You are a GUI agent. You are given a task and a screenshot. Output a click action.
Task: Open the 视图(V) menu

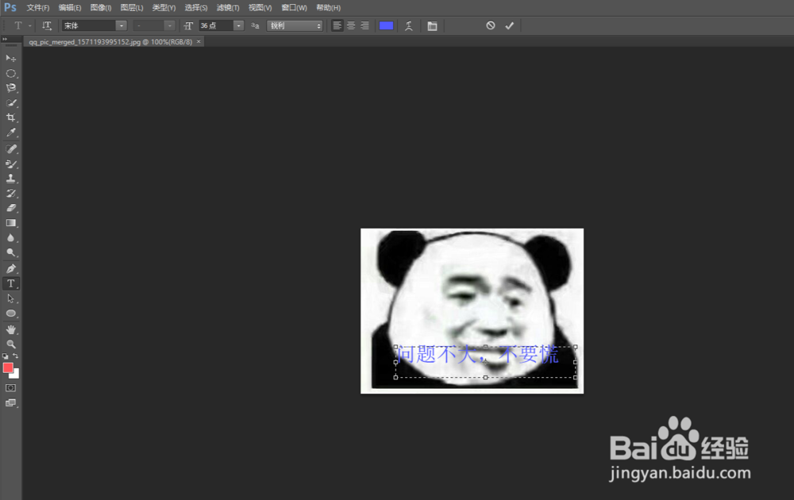click(x=260, y=8)
